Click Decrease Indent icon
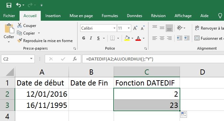 [x=180, y=38]
